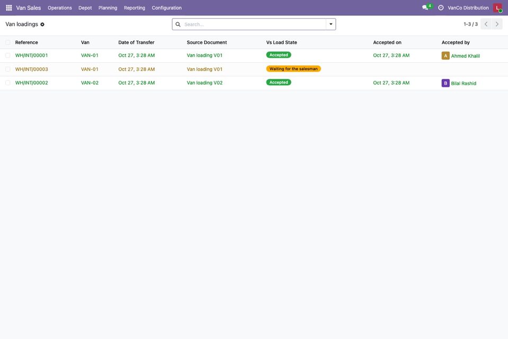The image size is (508, 339).
Task: Select the WH/INT/00001 row checkbox
Action: (x=8, y=56)
